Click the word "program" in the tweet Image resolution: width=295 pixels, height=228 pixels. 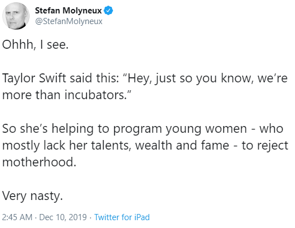click(137, 129)
